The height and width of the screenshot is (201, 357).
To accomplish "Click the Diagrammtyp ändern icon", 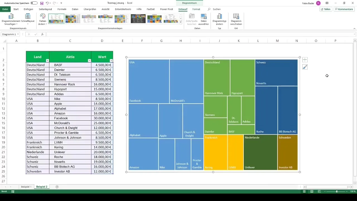I will (219, 16).
